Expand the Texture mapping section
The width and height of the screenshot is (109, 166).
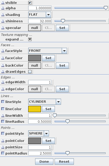[x=30, y=39]
